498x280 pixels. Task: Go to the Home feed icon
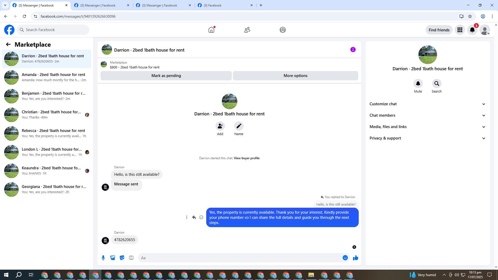(x=211, y=30)
